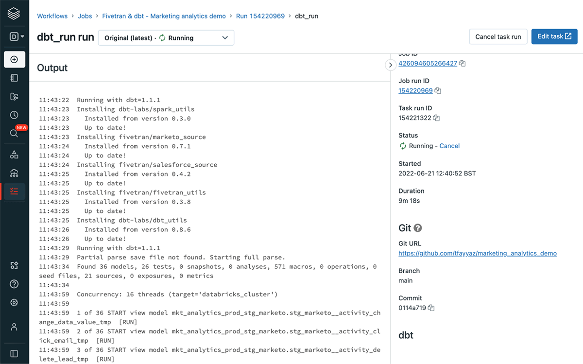This screenshot has height=364, width=583.
Task: Copy the Commit hash 0114a719
Action: [x=431, y=308]
